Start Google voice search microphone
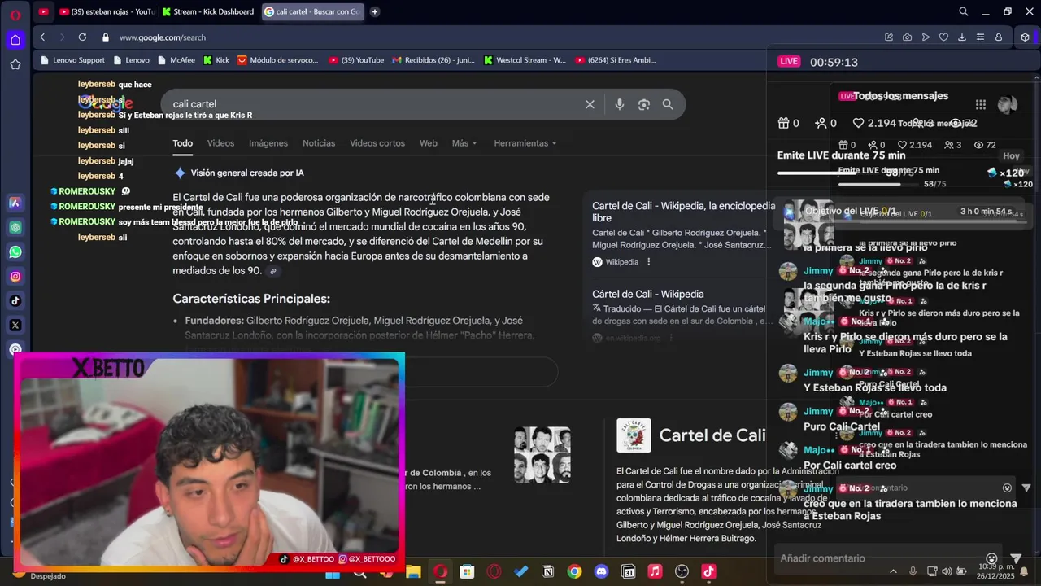 point(620,104)
